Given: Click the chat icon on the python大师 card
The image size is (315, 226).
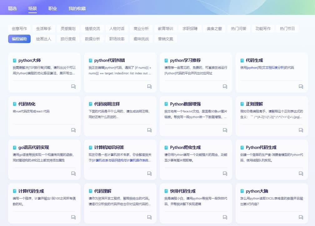Looking at the screenshot, I should coord(73,86).
